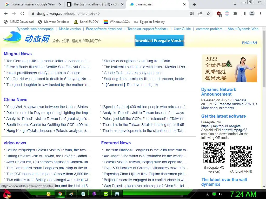Click More announcements link

pyautogui.click(x=219, y=108)
